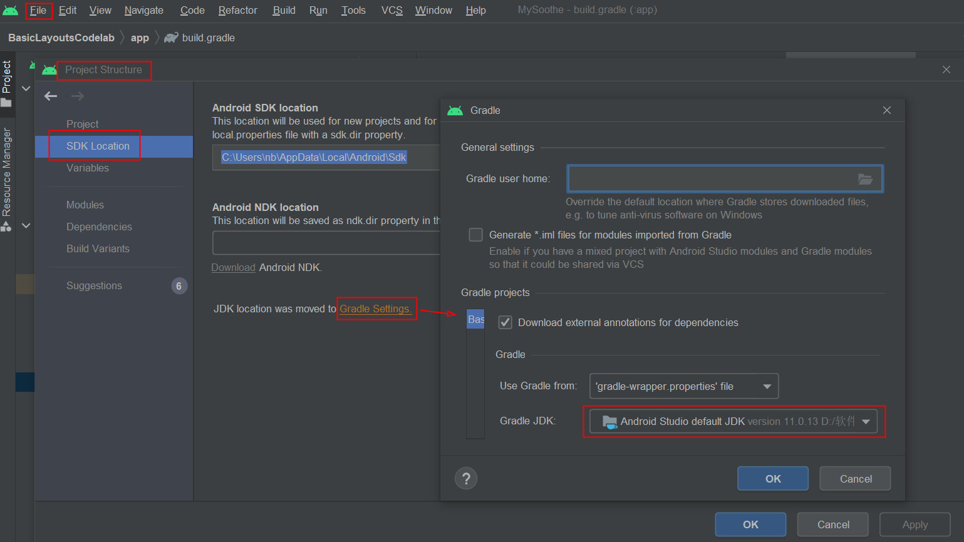This screenshot has width=964, height=542.
Task: Click Apply in Project Structure dialog
Action: pos(915,524)
